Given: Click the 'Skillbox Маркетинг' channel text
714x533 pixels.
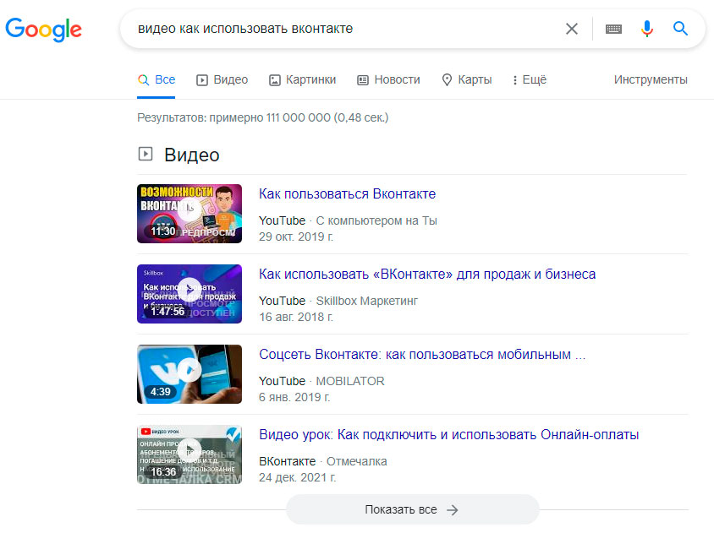Looking at the screenshot, I should tap(366, 301).
